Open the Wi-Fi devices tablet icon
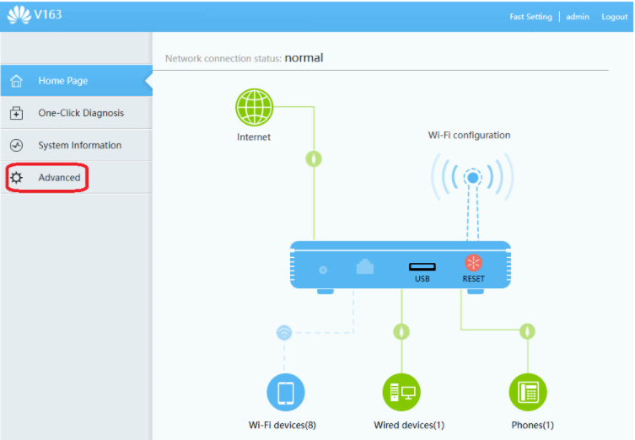 pyautogui.click(x=286, y=392)
